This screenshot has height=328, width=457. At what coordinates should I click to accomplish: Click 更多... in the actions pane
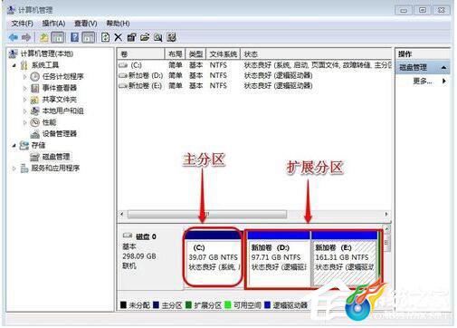(x=423, y=81)
